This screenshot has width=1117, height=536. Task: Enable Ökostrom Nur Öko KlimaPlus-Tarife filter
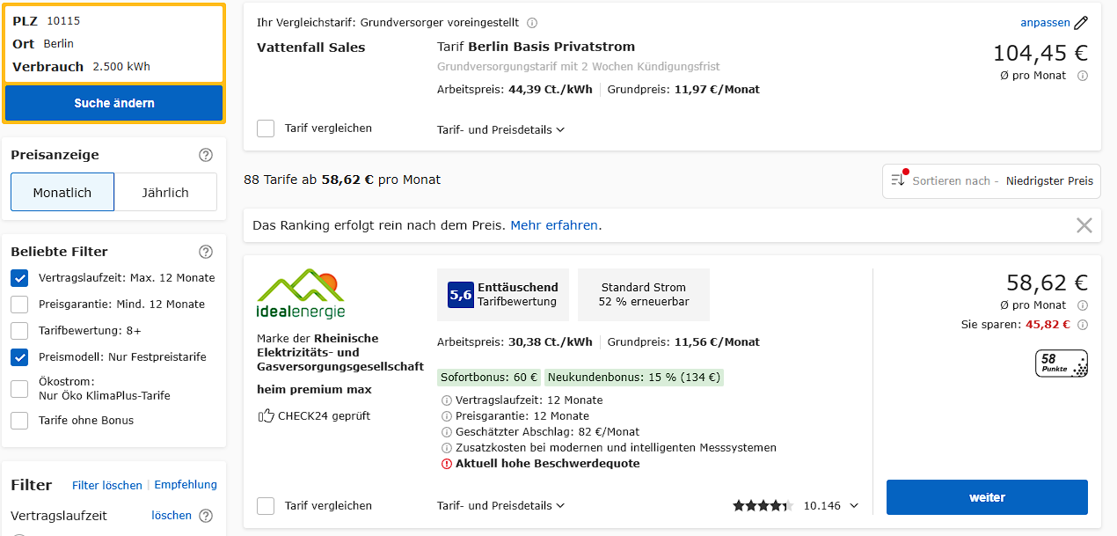[x=19, y=389]
